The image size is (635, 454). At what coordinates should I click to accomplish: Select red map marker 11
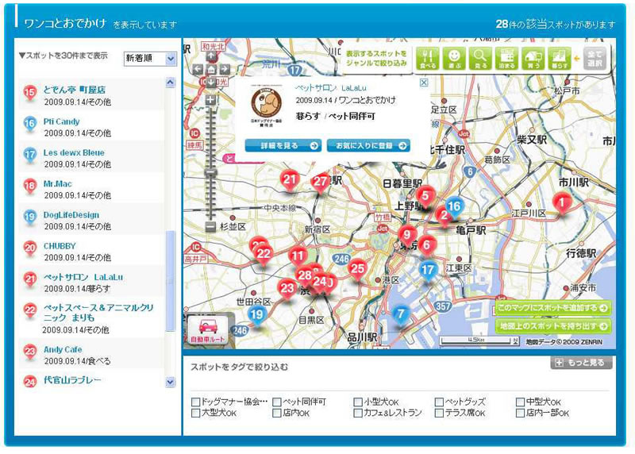pyautogui.click(x=298, y=256)
